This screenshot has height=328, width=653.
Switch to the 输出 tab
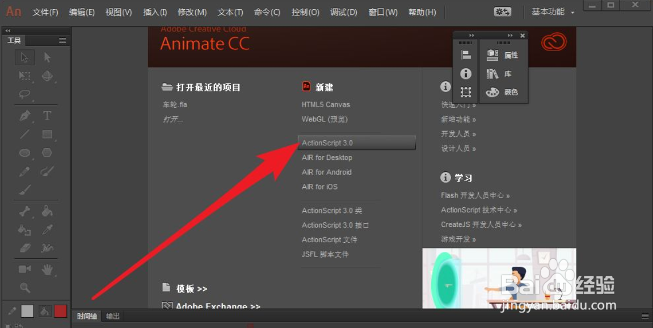[112, 316]
